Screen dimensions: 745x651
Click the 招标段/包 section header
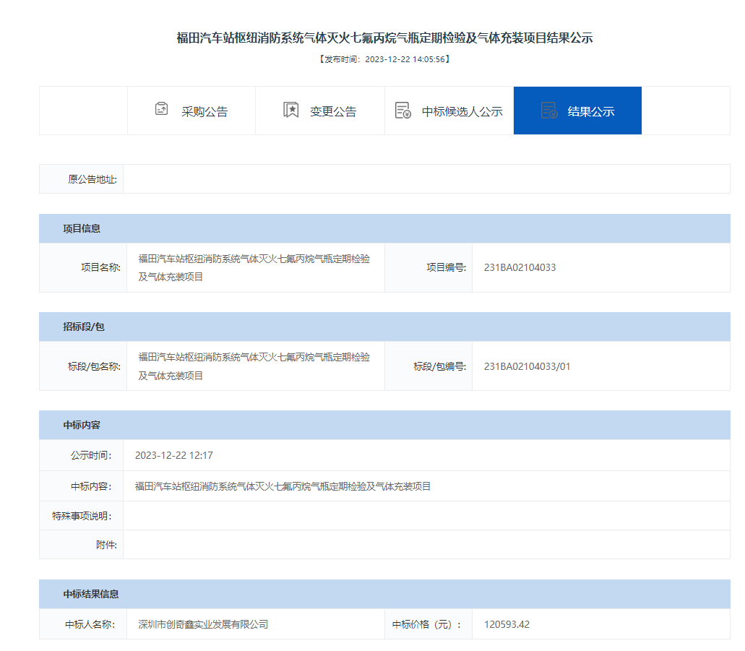point(384,327)
